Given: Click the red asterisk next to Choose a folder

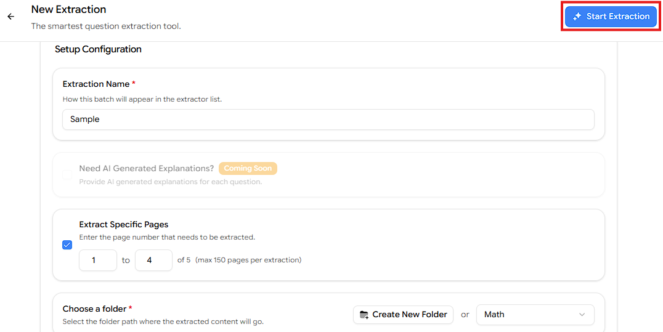Looking at the screenshot, I should coord(130,309).
